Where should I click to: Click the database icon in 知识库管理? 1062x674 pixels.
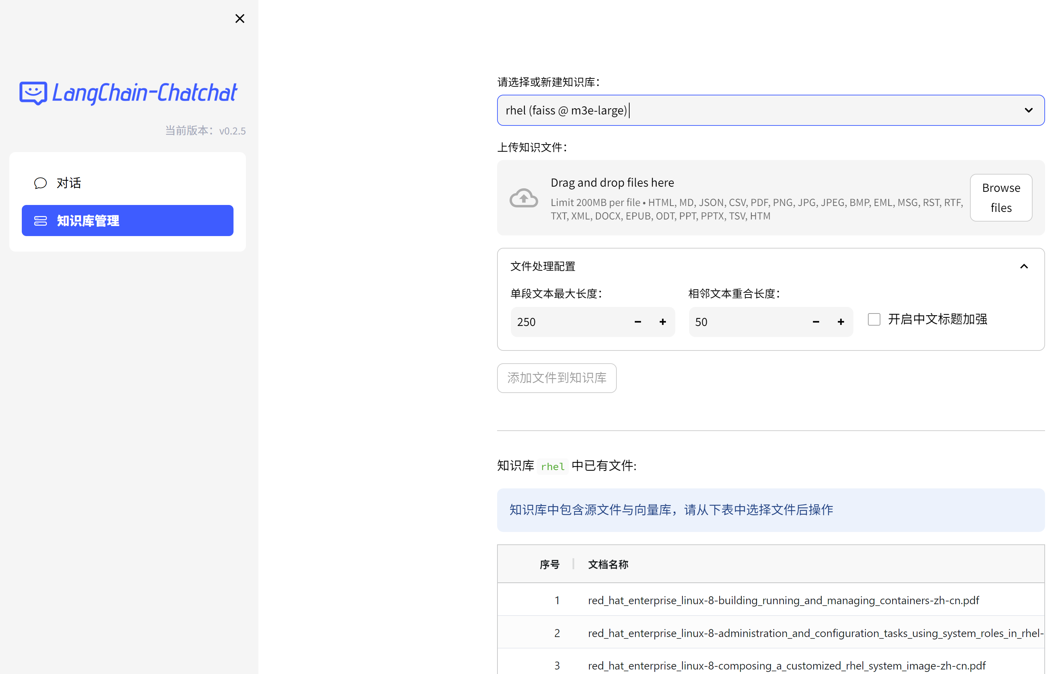click(x=40, y=221)
